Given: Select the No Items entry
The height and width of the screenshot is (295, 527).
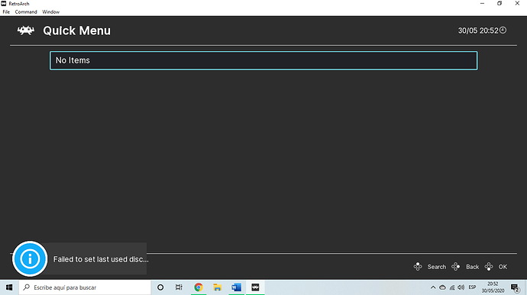Looking at the screenshot, I should point(263,60).
